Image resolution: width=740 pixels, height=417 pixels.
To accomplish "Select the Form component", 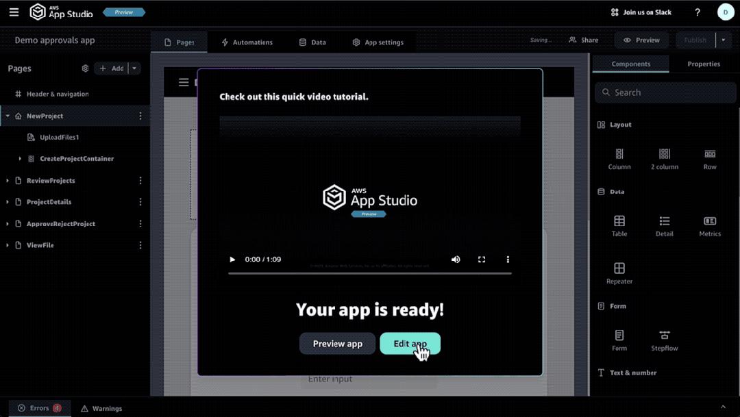I will click(x=619, y=340).
